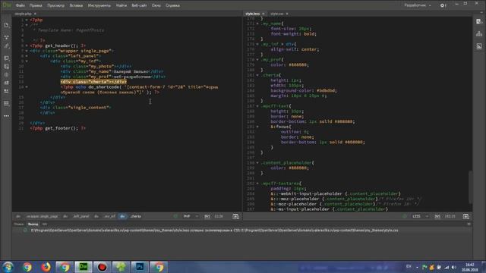
Task: Collapse the code fold arrow at line 1
Action: point(27,20)
